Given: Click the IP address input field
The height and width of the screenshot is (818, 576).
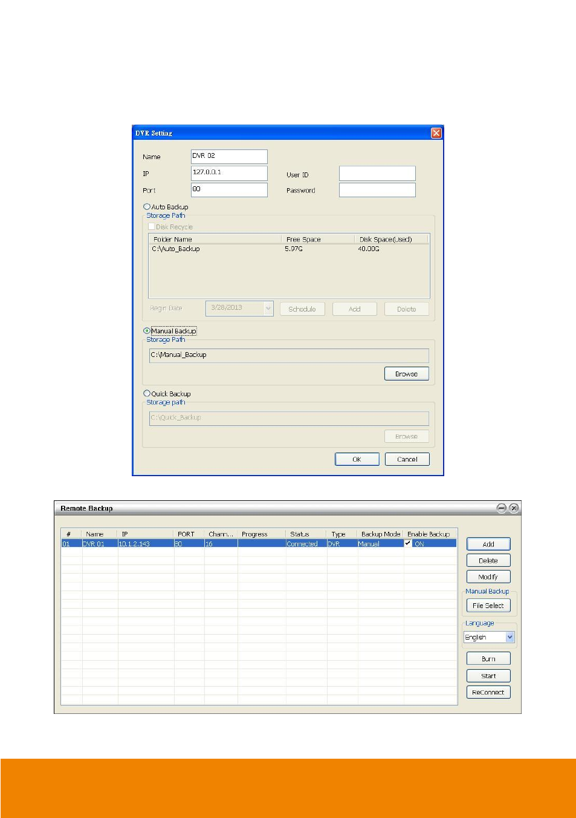Looking at the screenshot, I should [229, 173].
